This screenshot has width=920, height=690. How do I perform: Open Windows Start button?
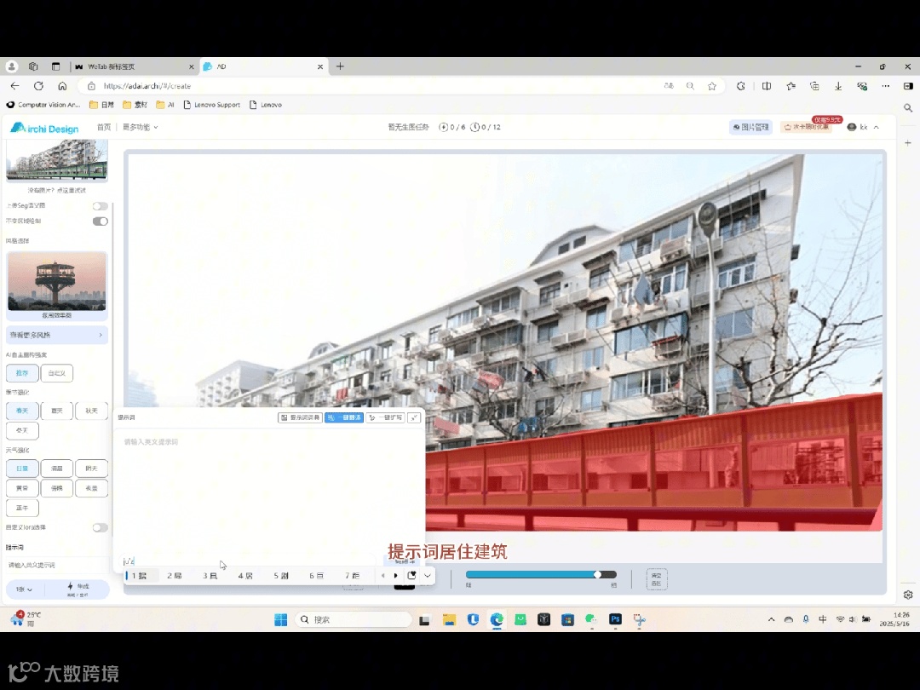point(280,619)
